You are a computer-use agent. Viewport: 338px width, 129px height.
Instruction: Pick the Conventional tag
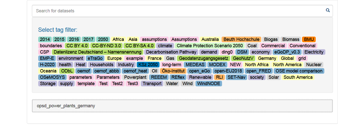pos(303,46)
